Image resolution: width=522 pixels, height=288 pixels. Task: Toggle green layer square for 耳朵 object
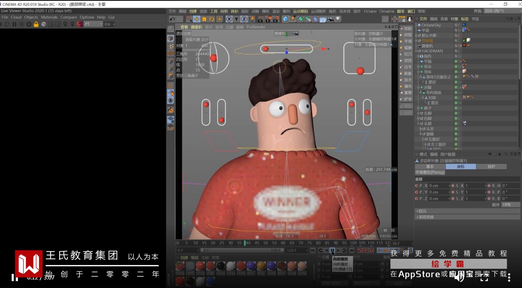[456, 66]
